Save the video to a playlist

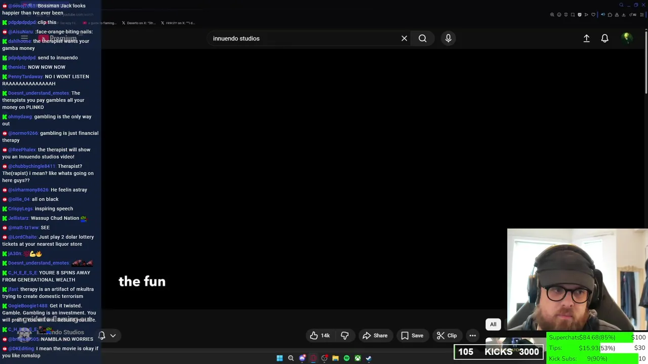pos(412,336)
